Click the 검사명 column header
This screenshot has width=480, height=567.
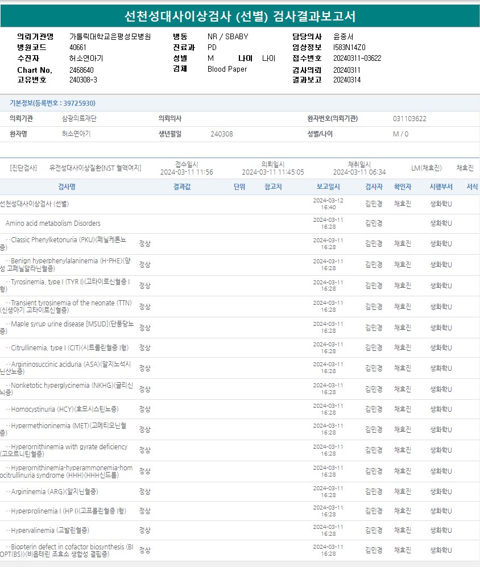[67, 187]
